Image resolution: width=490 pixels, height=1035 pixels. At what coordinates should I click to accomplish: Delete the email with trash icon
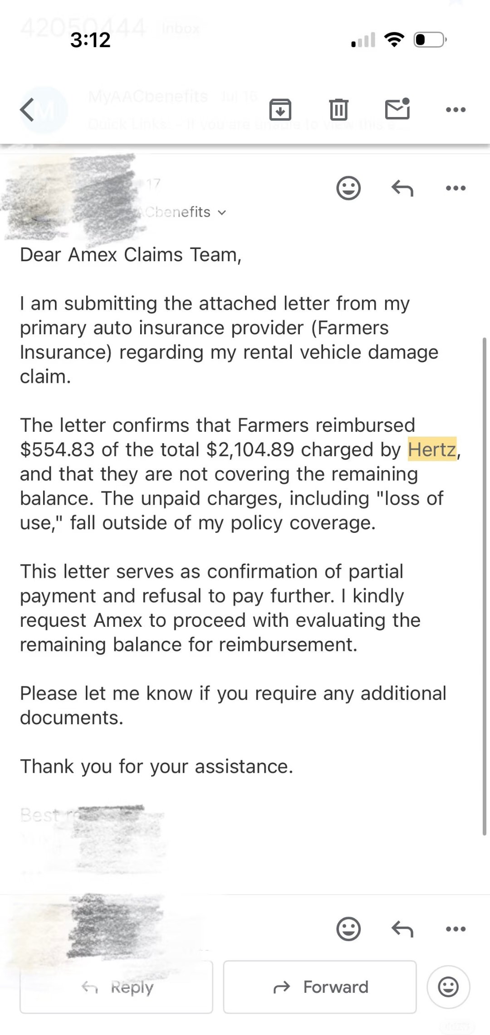coord(338,109)
